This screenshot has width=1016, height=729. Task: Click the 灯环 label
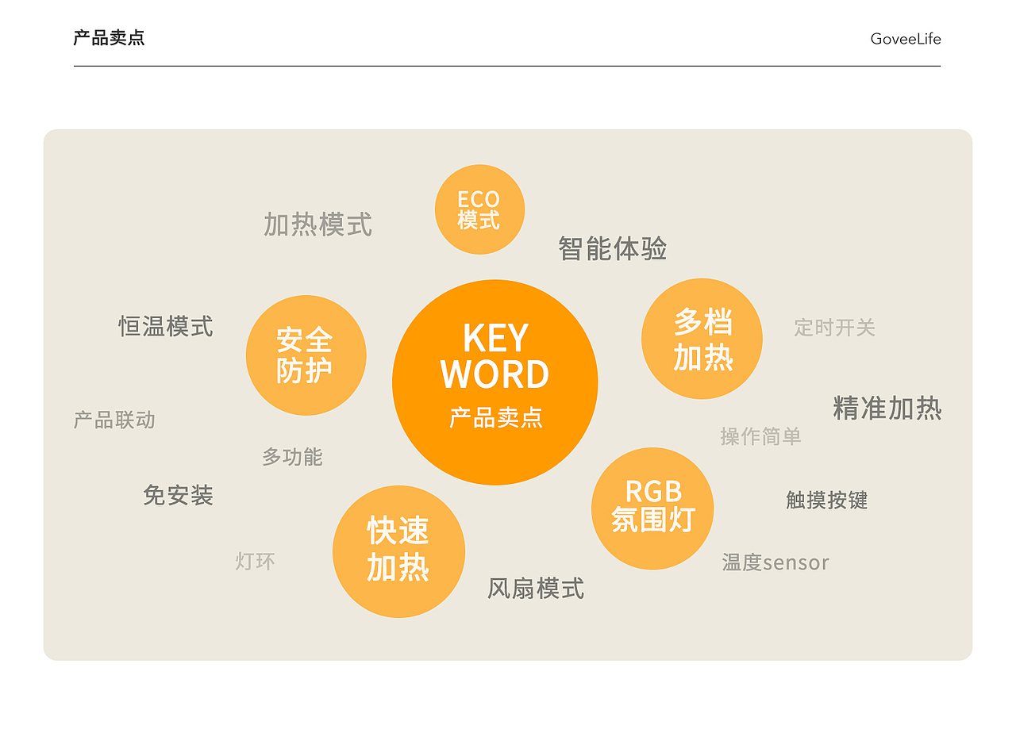[255, 562]
